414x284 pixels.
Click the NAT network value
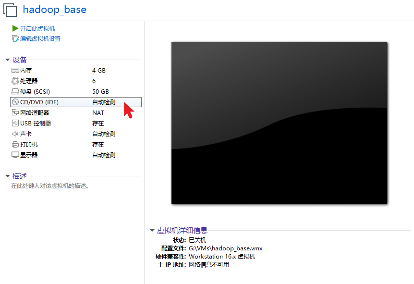point(98,113)
